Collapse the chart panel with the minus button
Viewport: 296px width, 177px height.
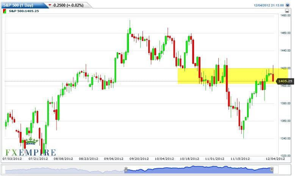(287, 11)
